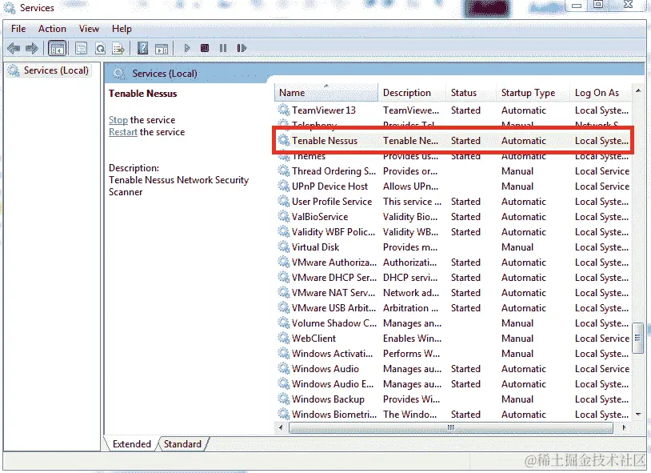Click horizontal scrollbar left arrow
Viewport: 651px width, 473px height.
(x=281, y=427)
